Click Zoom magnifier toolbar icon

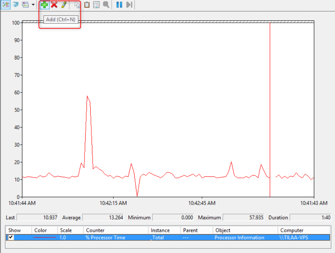pos(106,5)
